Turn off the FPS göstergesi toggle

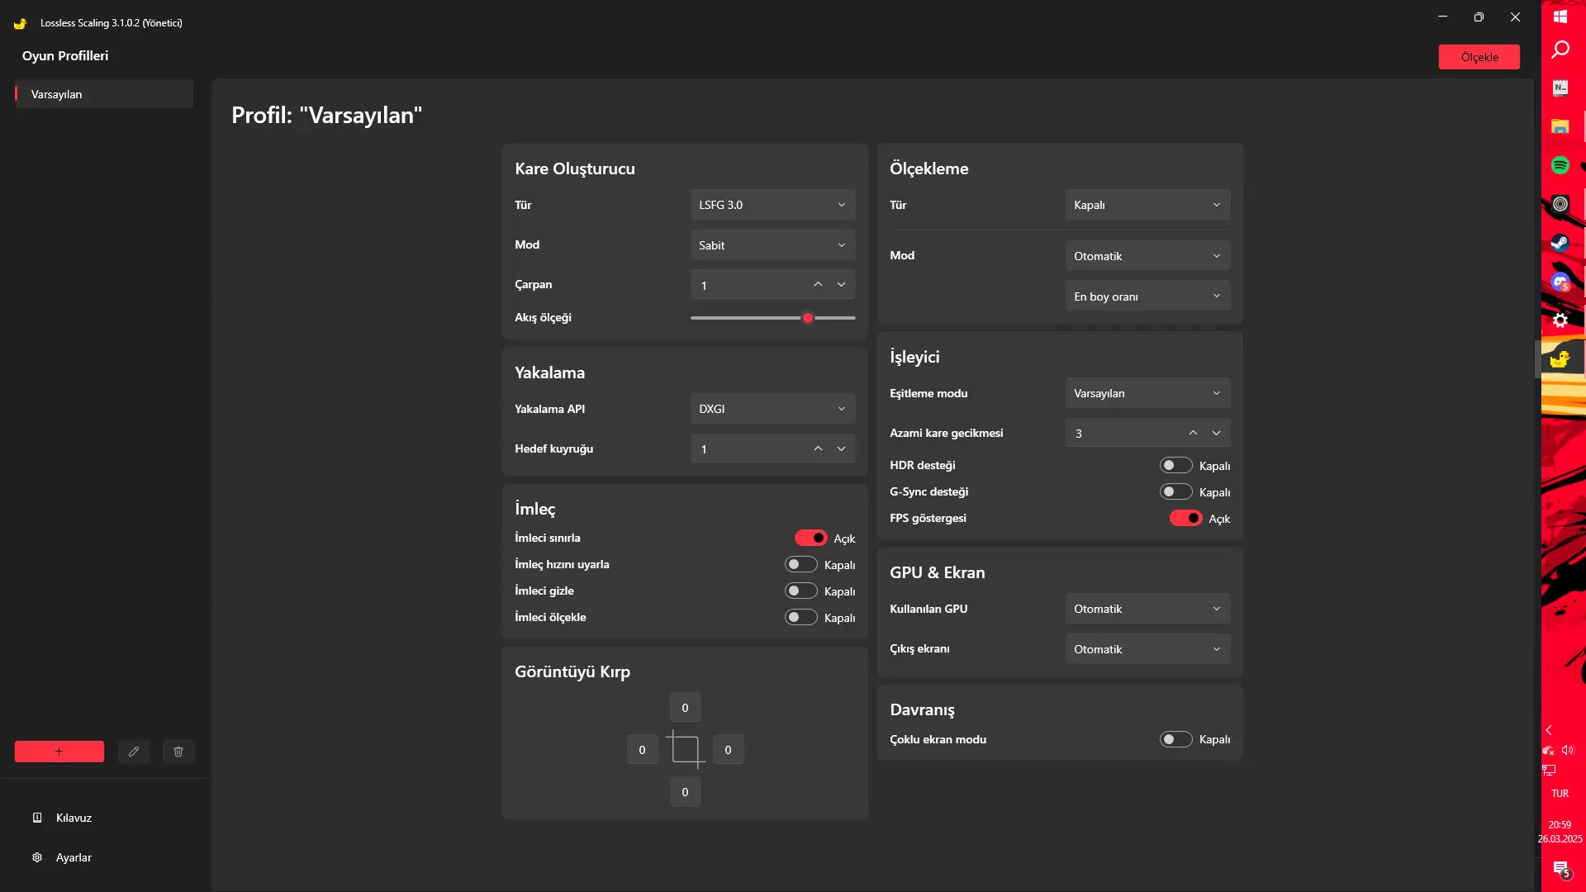1185,519
